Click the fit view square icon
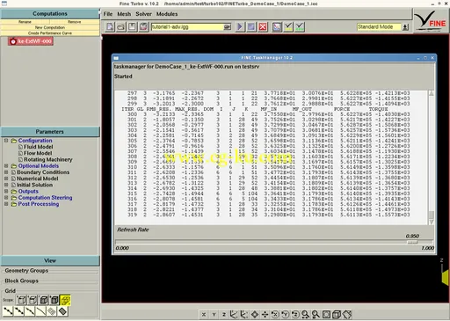This screenshot has height=321, width=450. [326, 315]
